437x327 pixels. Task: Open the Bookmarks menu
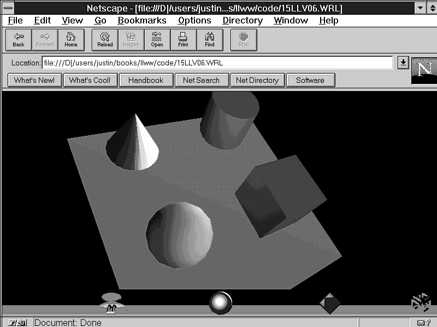tap(143, 20)
